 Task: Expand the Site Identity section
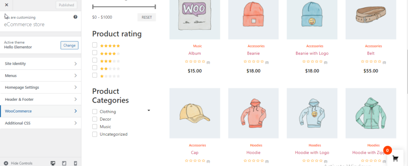pos(40,64)
